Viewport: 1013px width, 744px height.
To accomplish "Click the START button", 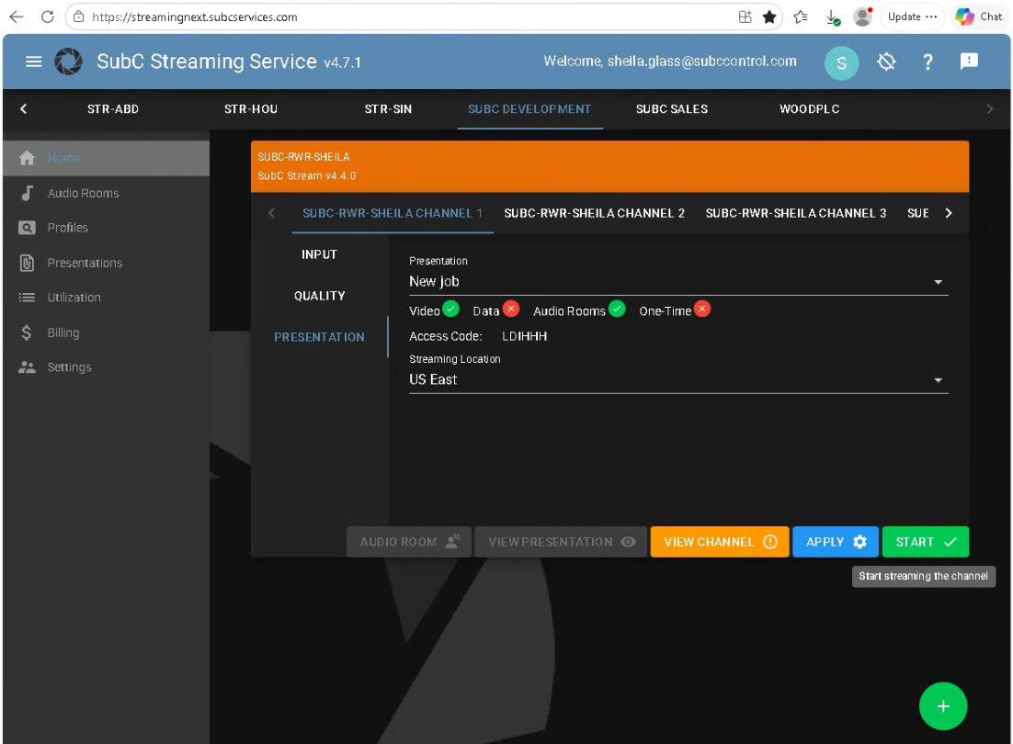I will [x=925, y=542].
